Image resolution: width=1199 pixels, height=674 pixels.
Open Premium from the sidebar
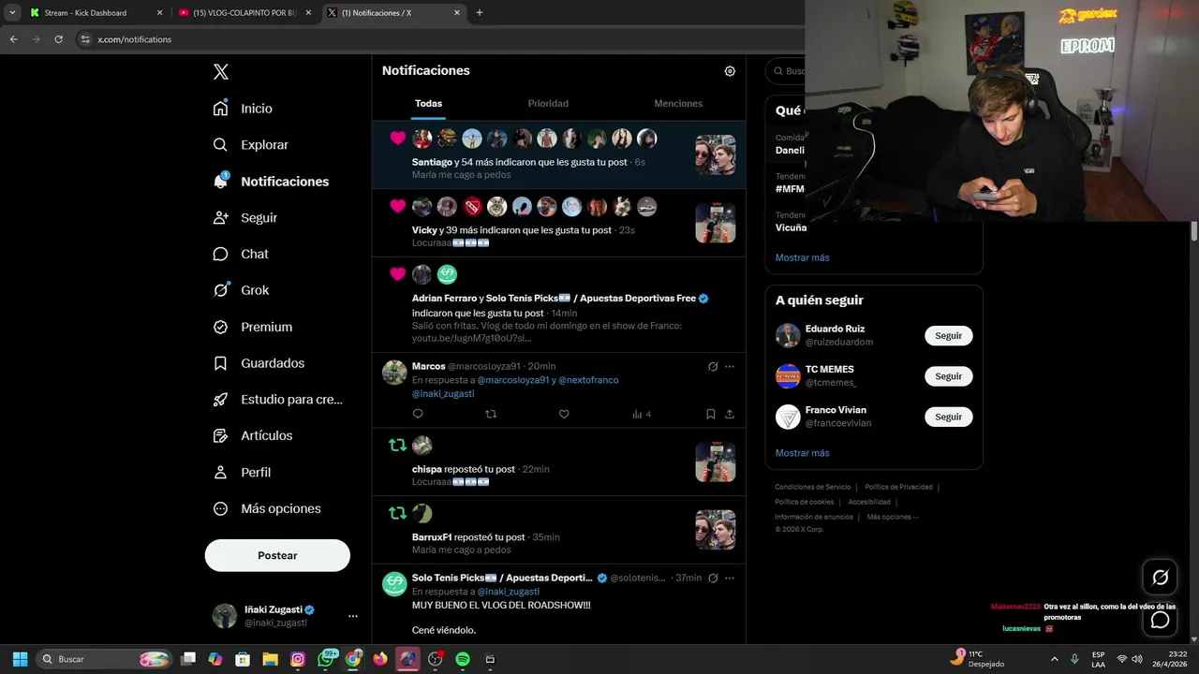(252, 327)
